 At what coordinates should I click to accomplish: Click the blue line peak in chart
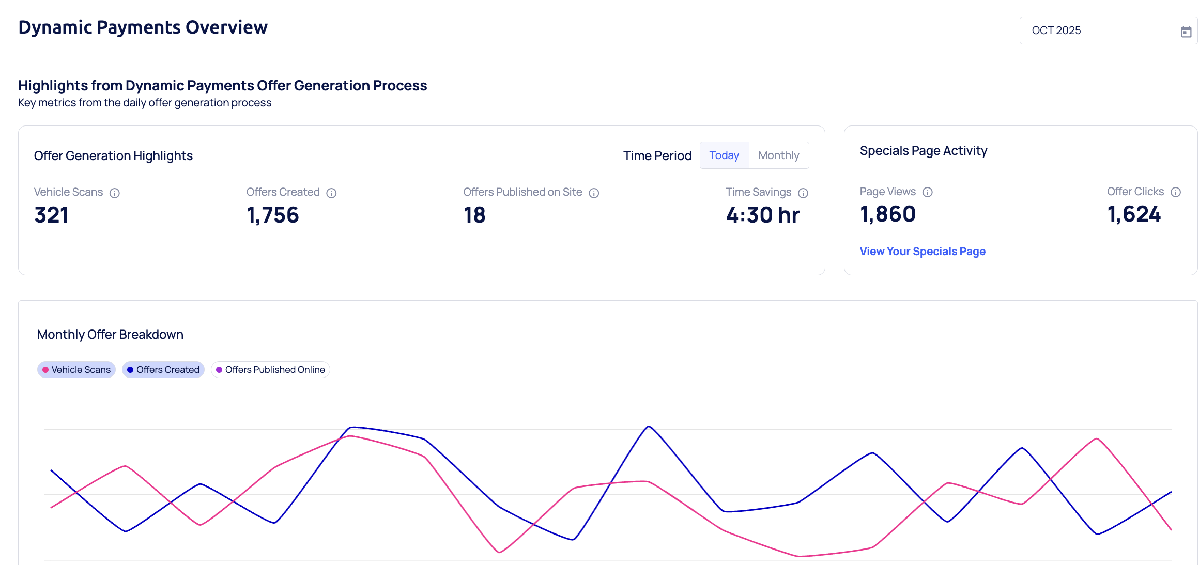(x=649, y=427)
